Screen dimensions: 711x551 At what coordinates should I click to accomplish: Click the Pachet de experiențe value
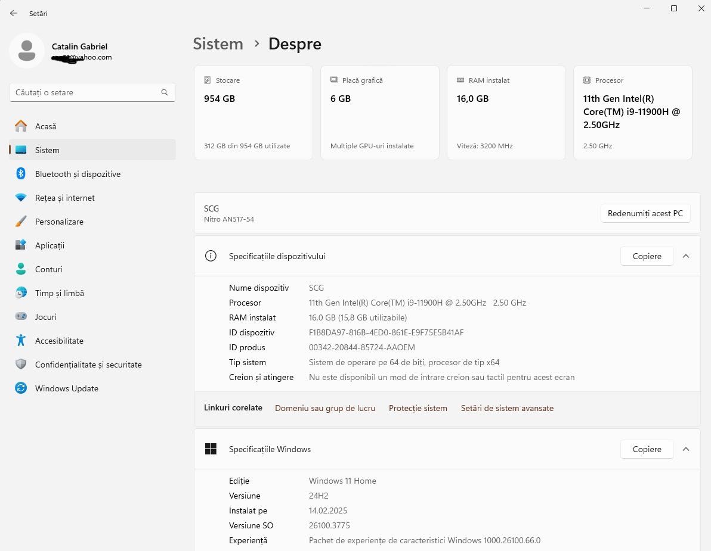(x=425, y=541)
